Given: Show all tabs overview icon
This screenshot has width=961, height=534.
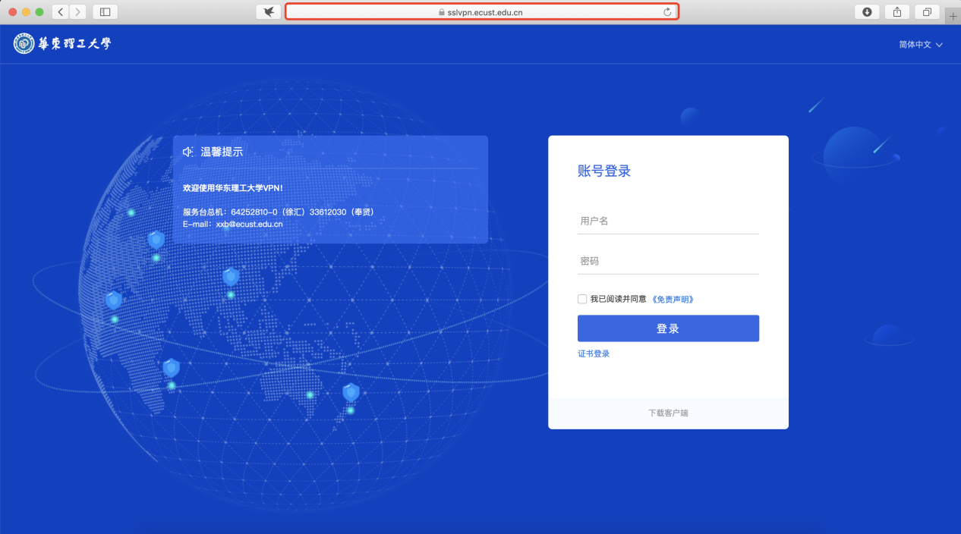Looking at the screenshot, I should coord(927,12).
